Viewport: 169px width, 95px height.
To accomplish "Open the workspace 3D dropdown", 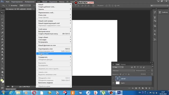I will [x=159, y=6].
